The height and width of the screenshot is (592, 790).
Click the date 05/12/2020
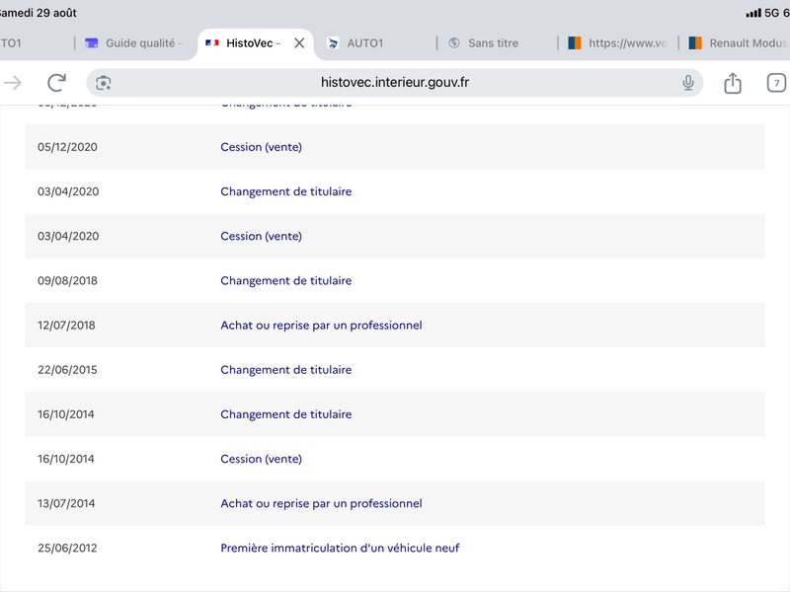coord(67,147)
